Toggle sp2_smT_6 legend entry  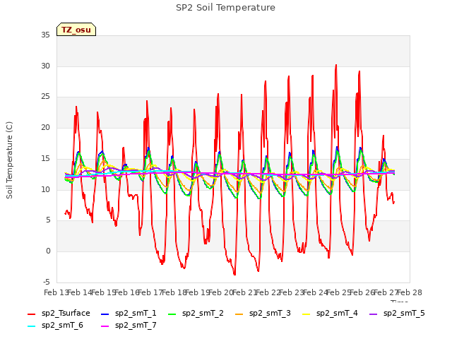tap(55, 326)
